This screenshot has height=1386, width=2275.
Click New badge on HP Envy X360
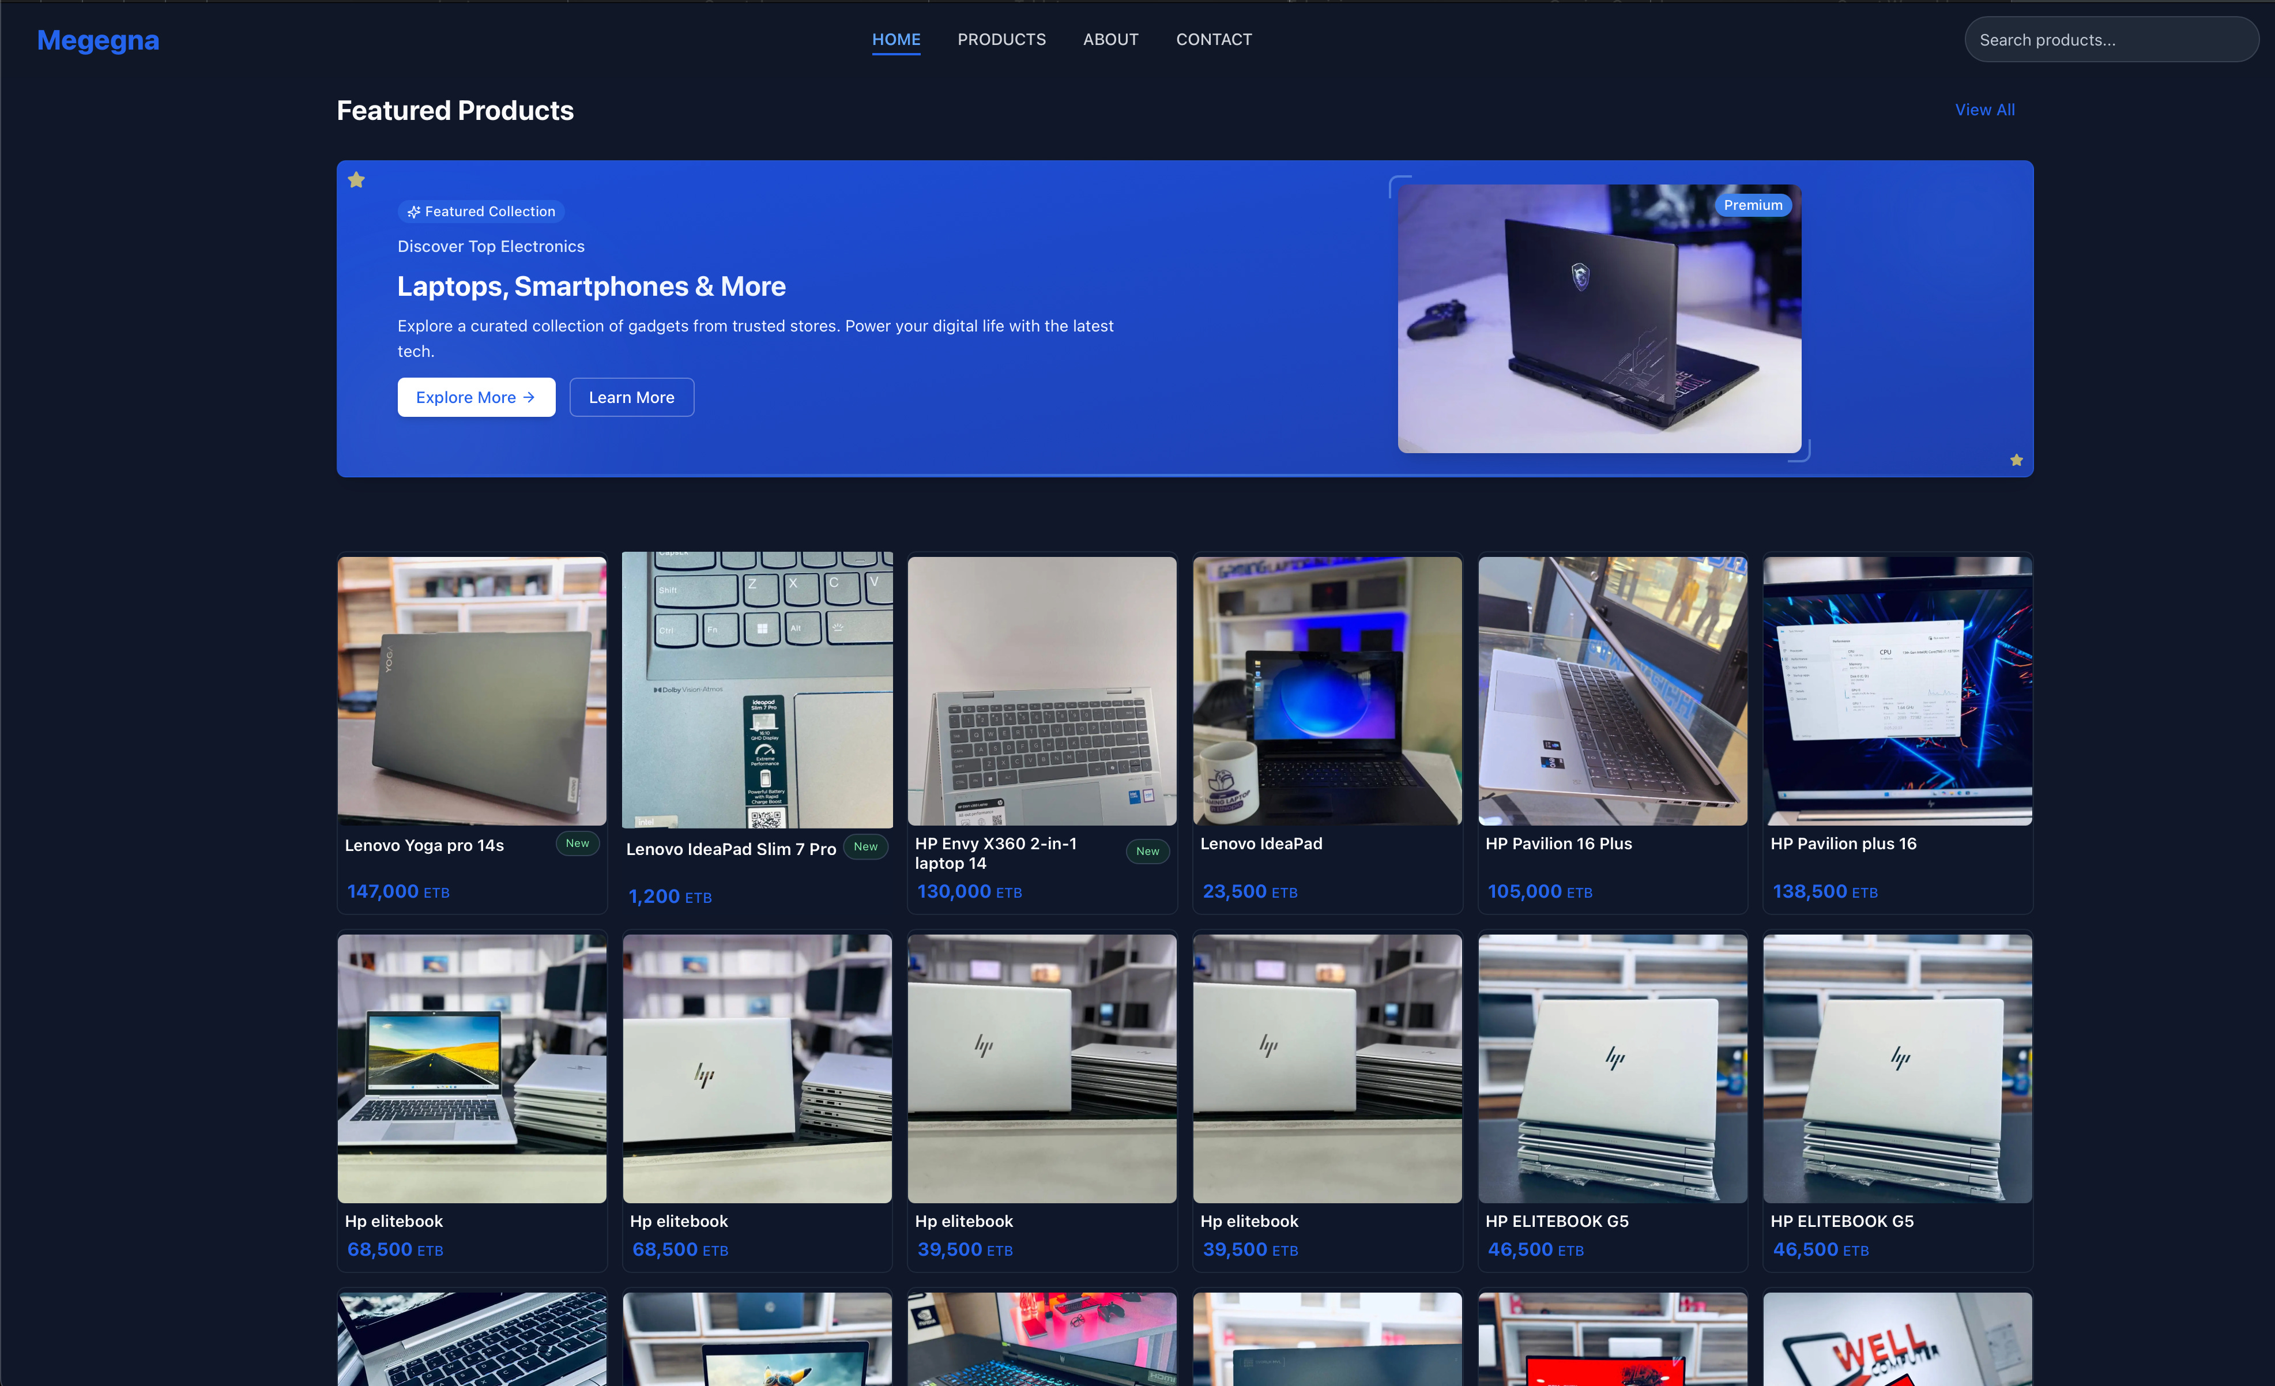point(1148,852)
